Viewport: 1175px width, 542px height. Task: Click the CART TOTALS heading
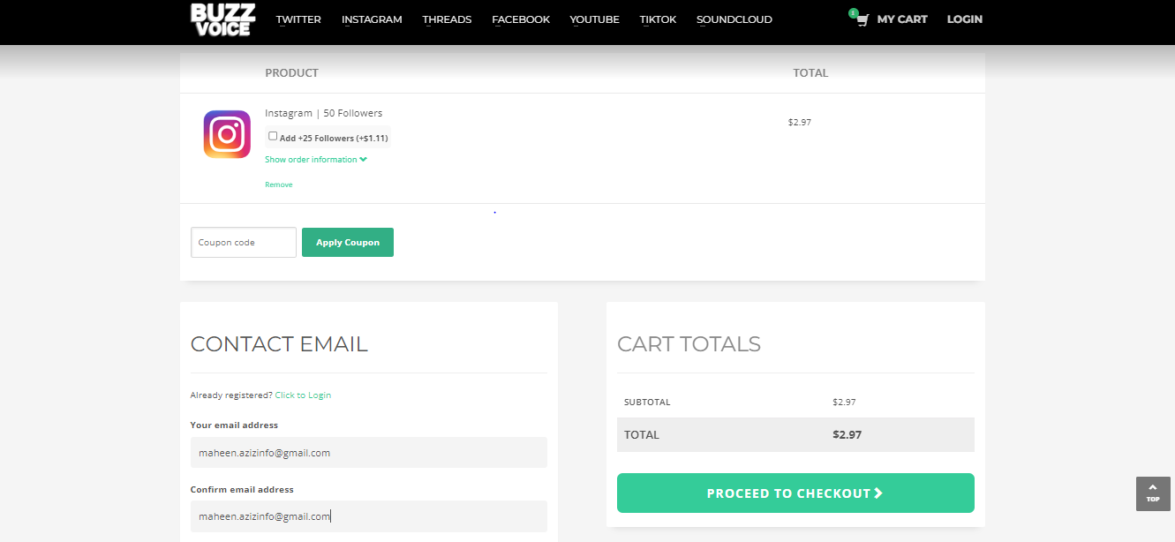pyautogui.click(x=689, y=344)
